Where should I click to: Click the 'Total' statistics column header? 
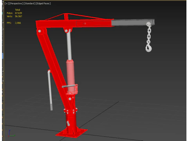click(18, 10)
